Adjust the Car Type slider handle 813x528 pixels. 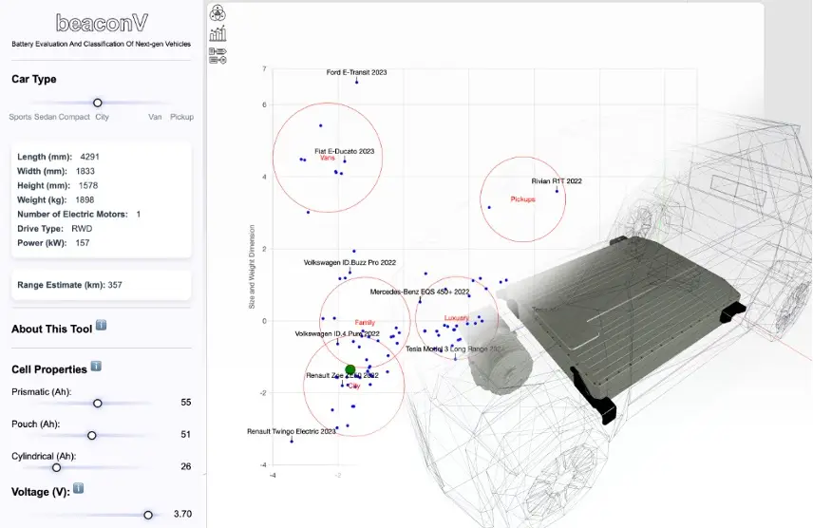coord(98,103)
